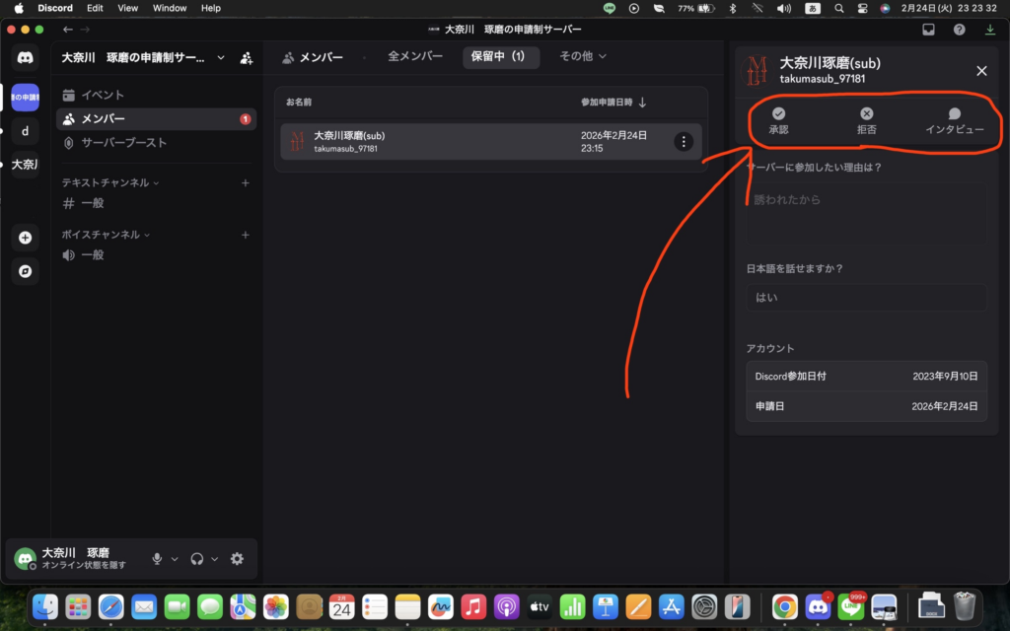Approve the applicant with 承認 button
The image size is (1010, 631).
click(x=778, y=121)
